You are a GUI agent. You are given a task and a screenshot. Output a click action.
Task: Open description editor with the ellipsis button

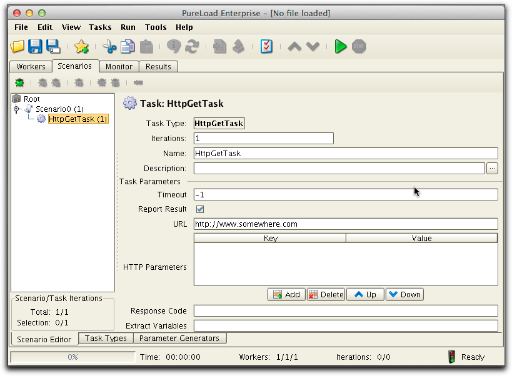(x=492, y=168)
